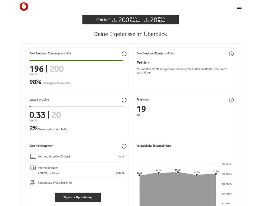Click the laptop icon for current device

click(x=33, y=156)
